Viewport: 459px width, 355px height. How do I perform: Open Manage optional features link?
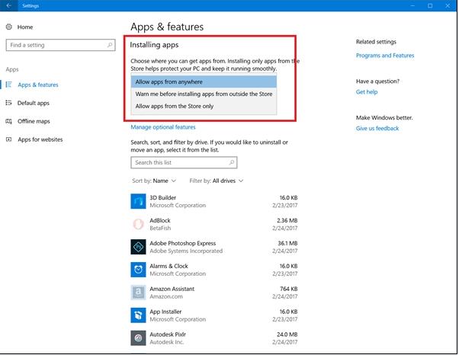163,127
